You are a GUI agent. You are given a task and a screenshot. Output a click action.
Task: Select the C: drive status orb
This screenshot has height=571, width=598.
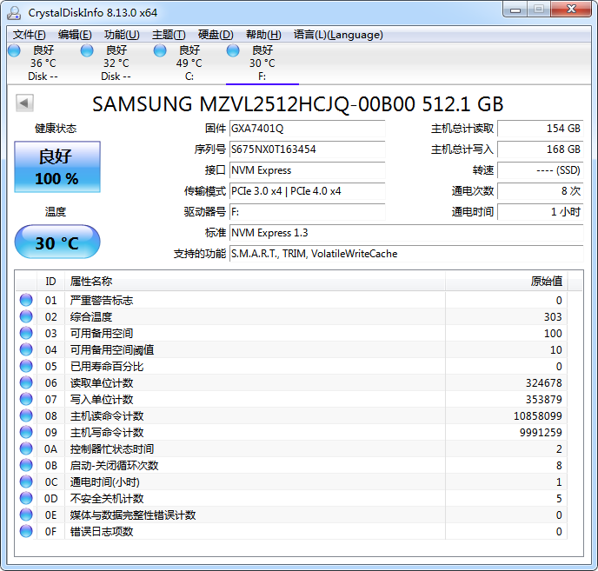click(161, 51)
